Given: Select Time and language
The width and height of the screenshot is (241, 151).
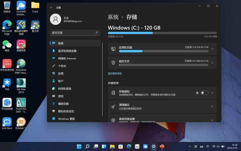Looking at the screenshot, I should pos(75,89).
